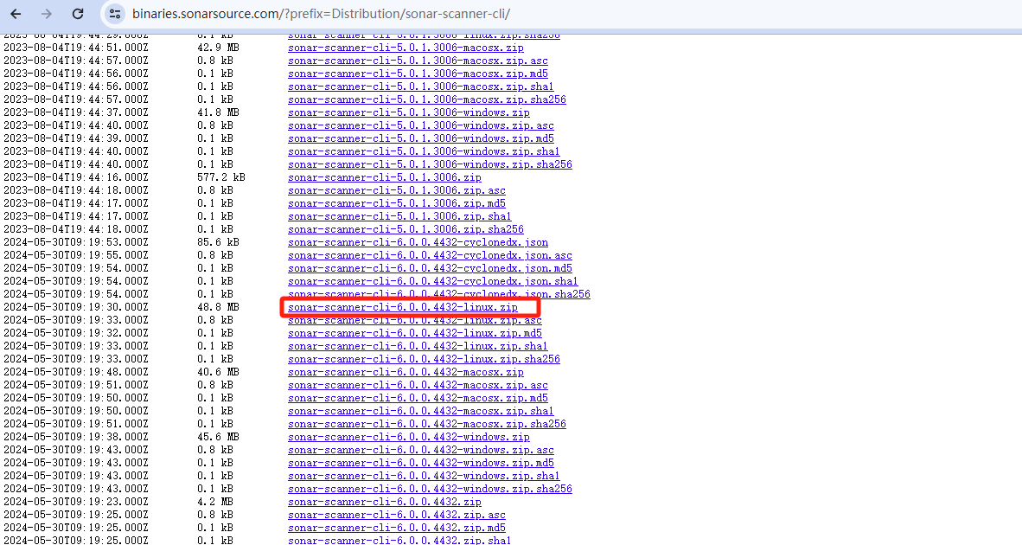
Task: Open sonar-scanner-cli-6.0.0.4432-cyclonedx.json.md5 link
Action: 431,268
